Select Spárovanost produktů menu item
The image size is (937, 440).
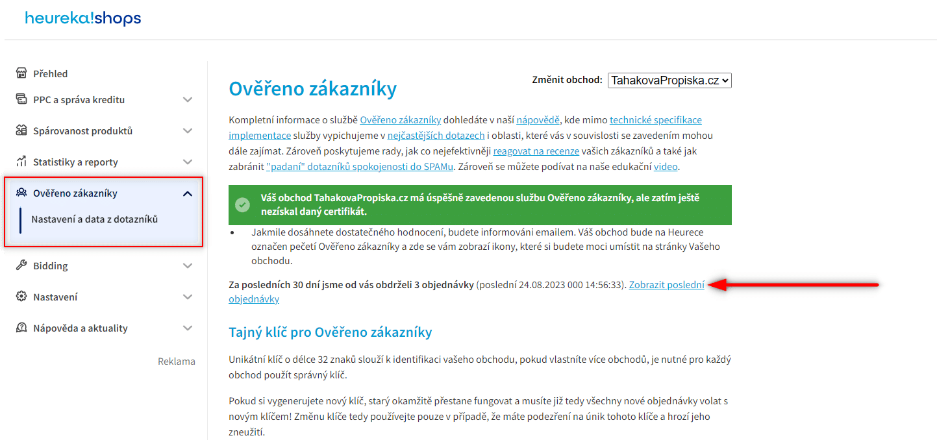82,131
